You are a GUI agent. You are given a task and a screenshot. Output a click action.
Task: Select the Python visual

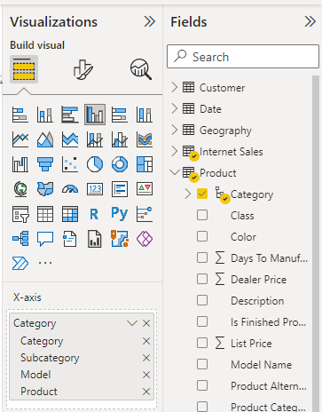coord(120,214)
